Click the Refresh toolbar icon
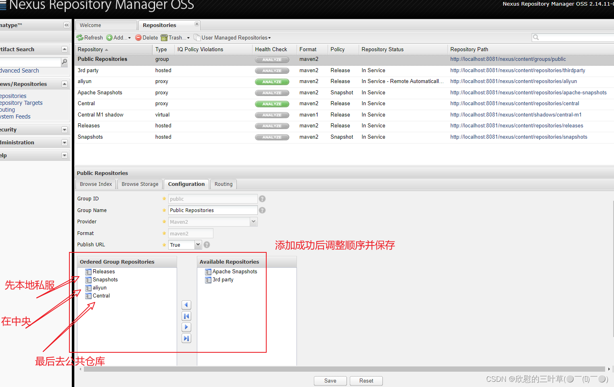The image size is (614, 387). pyautogui.click(x=80, y=37)
